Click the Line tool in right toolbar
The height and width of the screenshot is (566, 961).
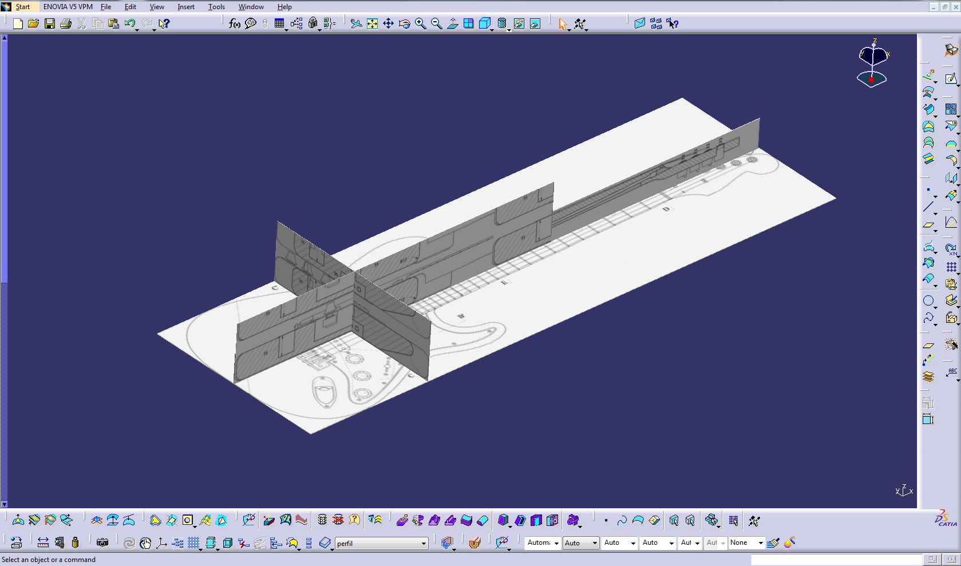click(x=928, y=207)
